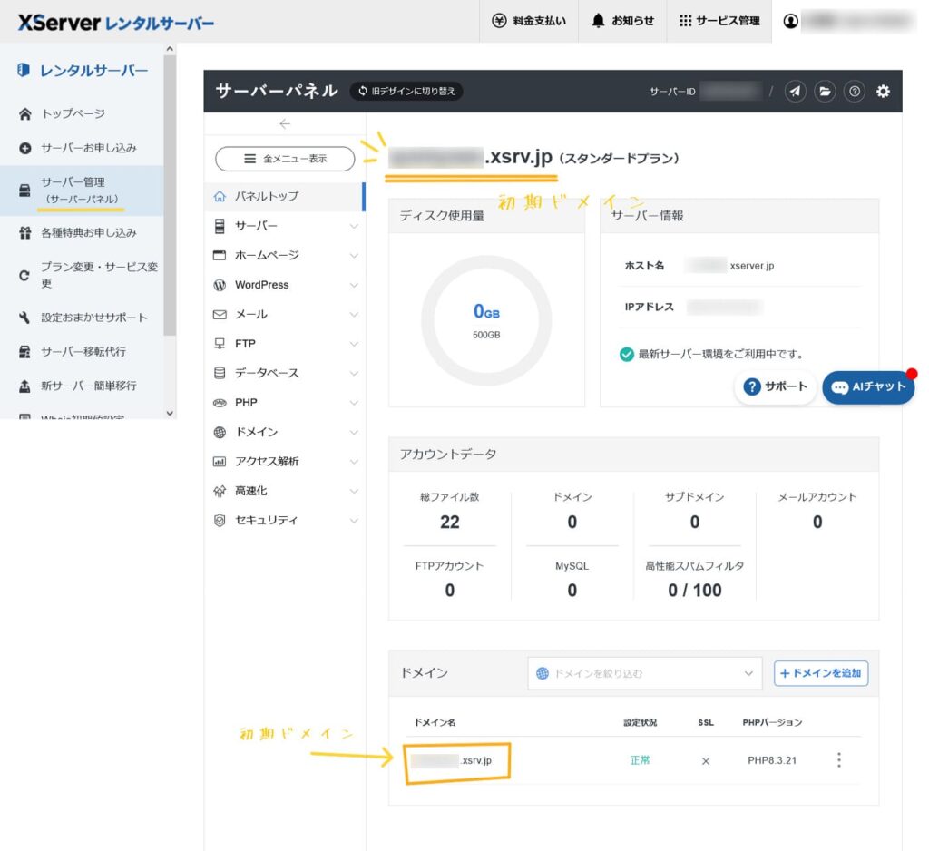The height and width of the screenshot is (851, 929).
Task: Click the home icon beside トップページ
Action: tap(24, 113)
